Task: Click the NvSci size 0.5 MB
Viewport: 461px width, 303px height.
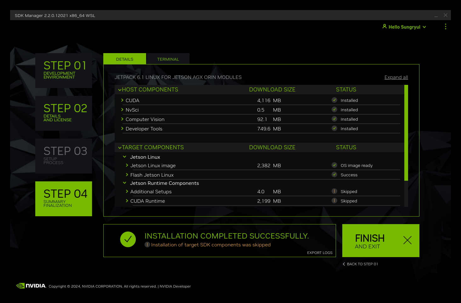Action: pos(269,110)
